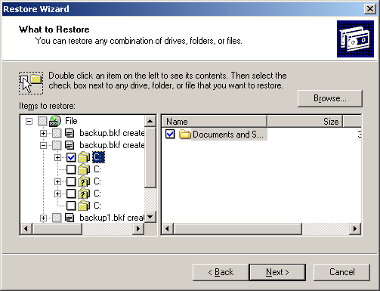Sort list by the Size column header
The image size is (380, 291).
[x=304, y=122]
